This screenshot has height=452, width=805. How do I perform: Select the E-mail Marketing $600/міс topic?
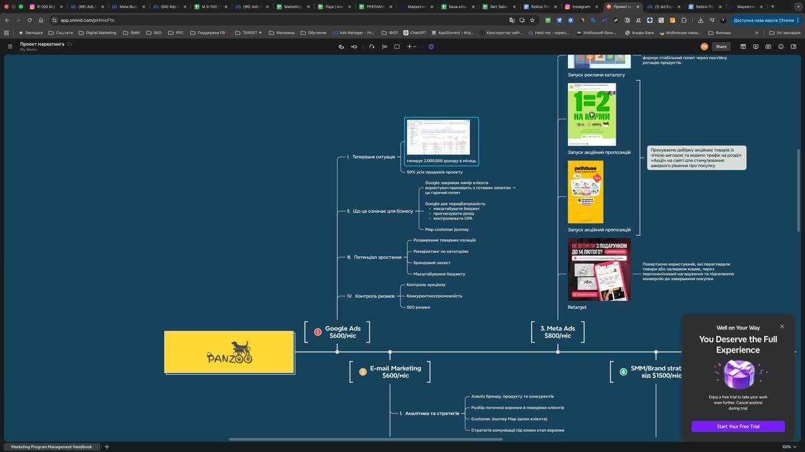(390, 372)
